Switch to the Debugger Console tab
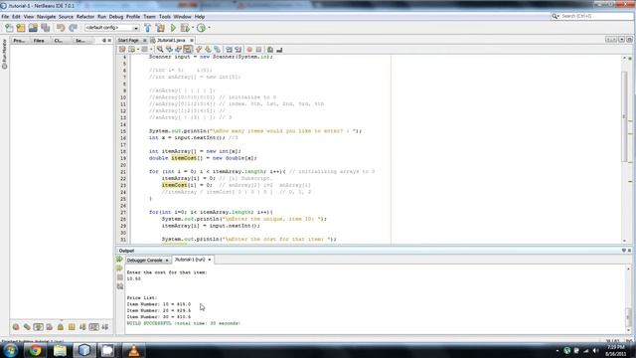This screenshot has height=358, width=636. [x=144, y=260]
